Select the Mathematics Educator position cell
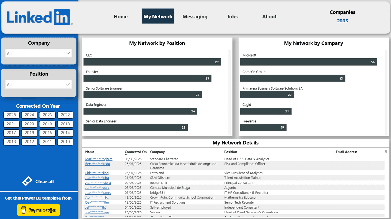 click(240, 197)
